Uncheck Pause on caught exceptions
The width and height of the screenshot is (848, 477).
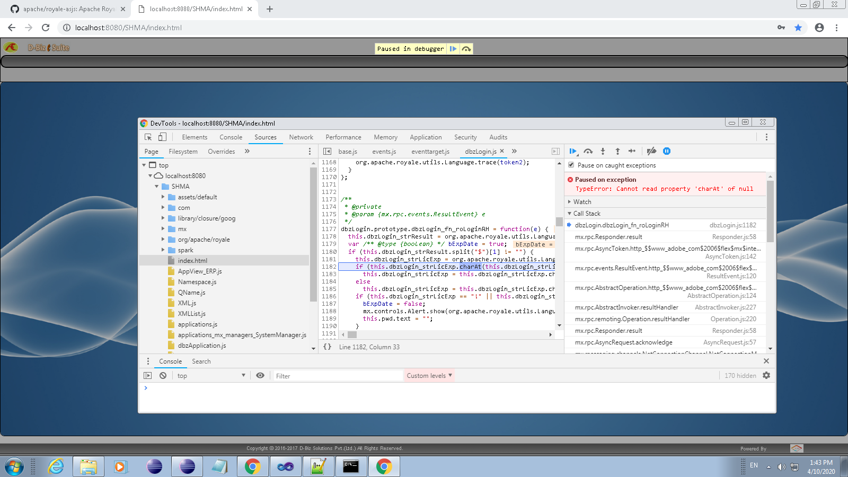tap(571, 165)
